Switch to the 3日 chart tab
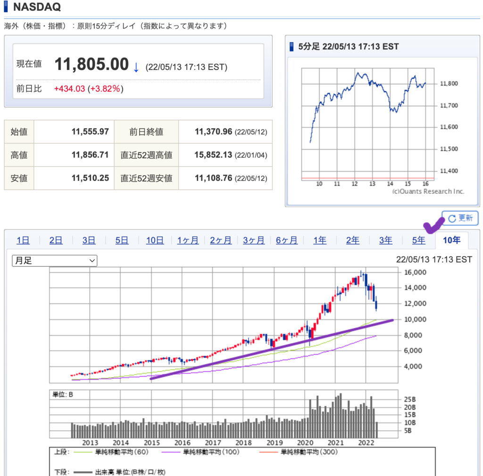The height and width of the screenshot is (476, 483). pyautogui.click(x=89, y=240)
